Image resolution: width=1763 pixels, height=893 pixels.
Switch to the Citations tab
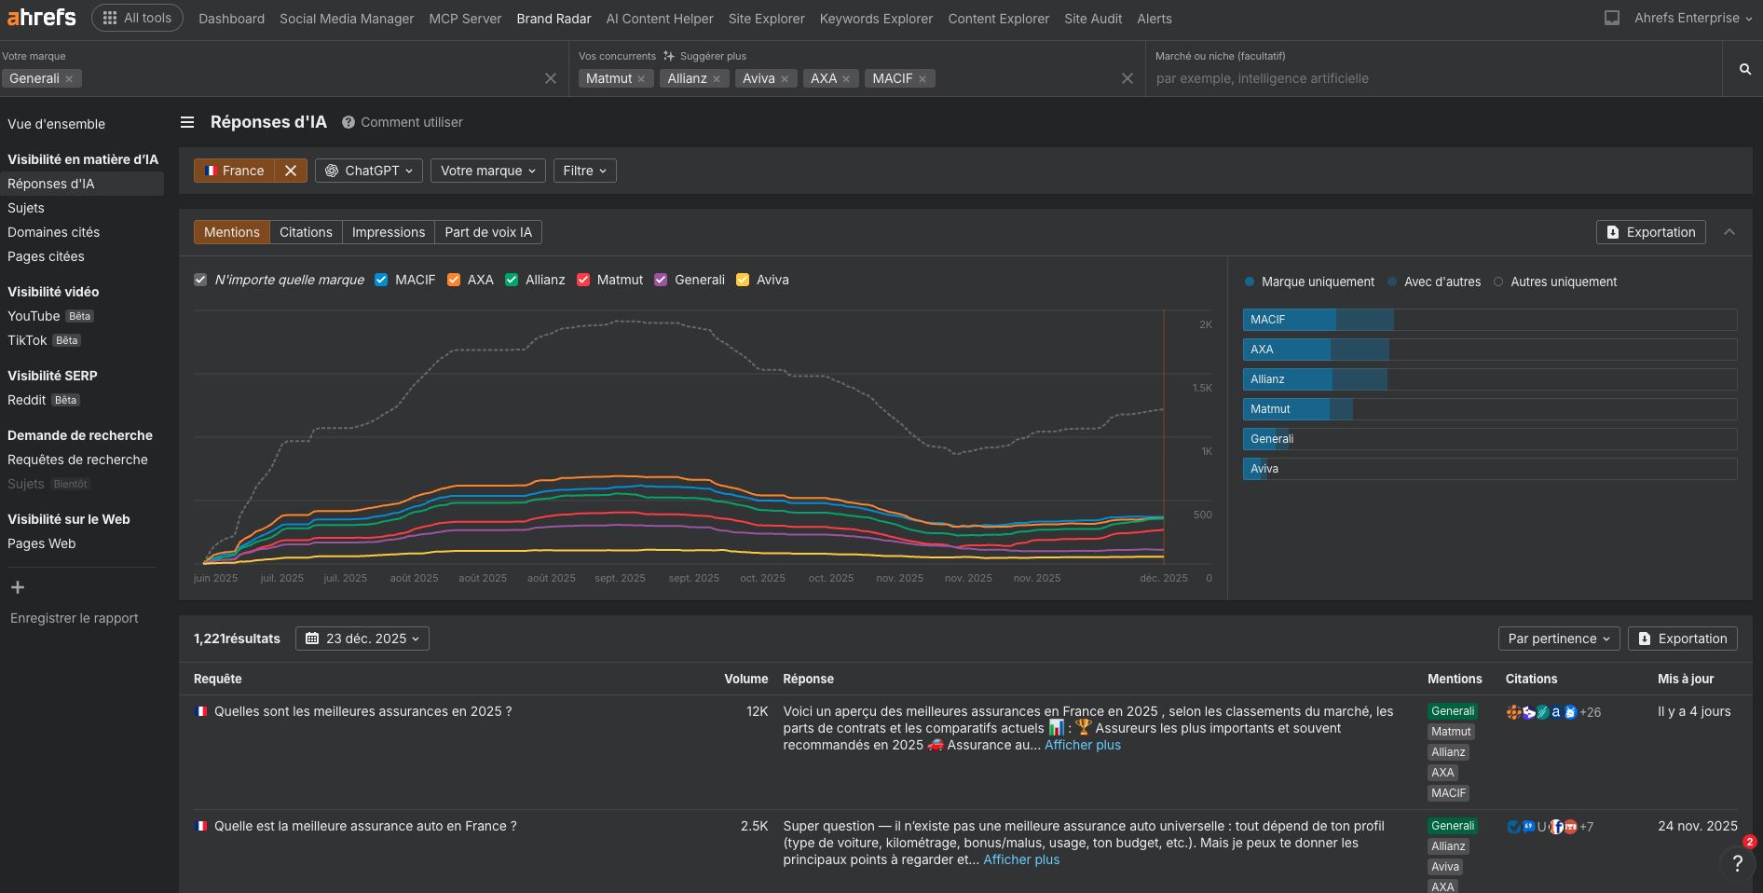pos(306,231)
